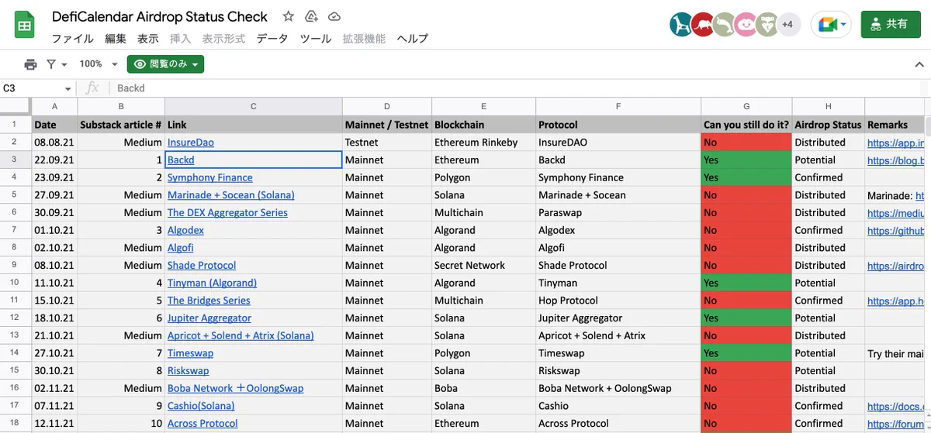Image resolution: width=931 pixels, height=433 pixels.
Task: Open the ツール menu
Action: tap(316, 39)
